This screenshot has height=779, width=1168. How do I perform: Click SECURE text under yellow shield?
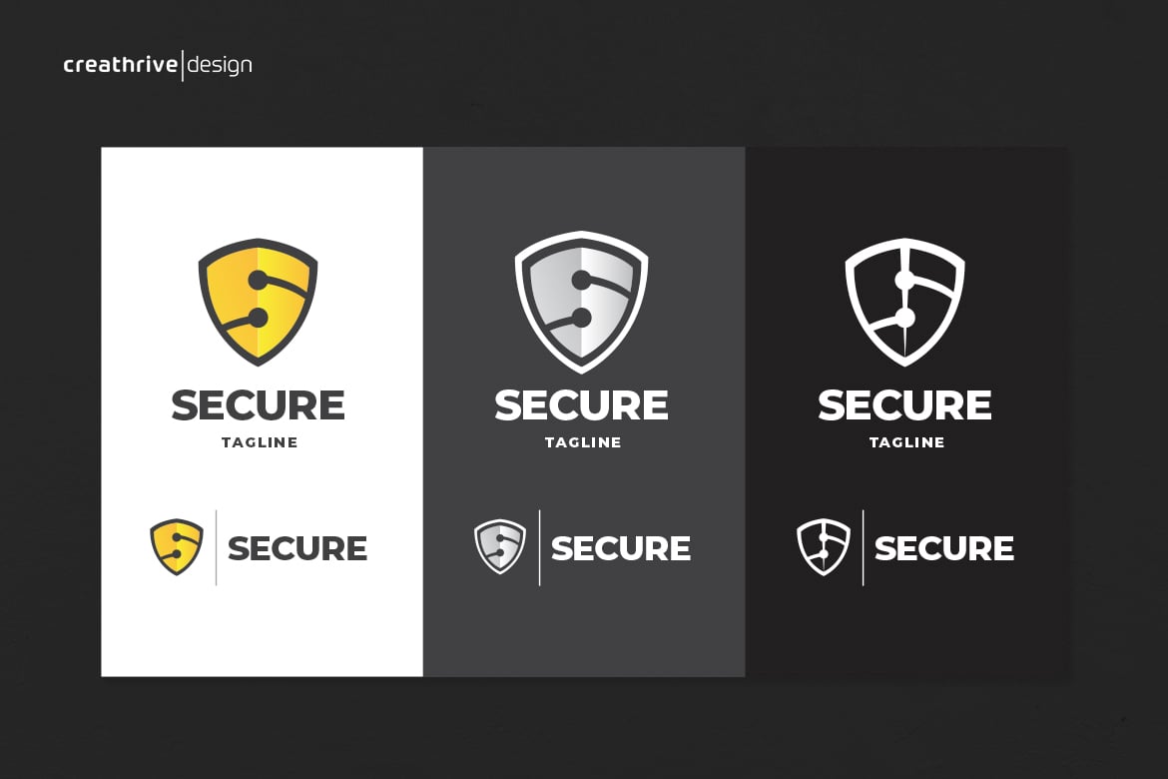point(258,405)
